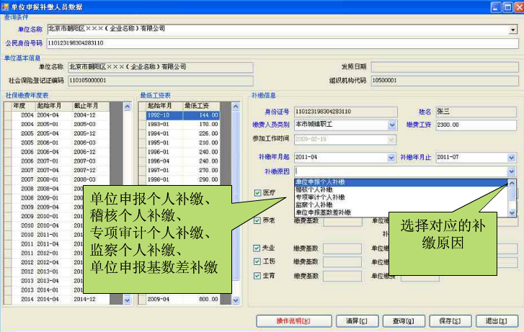Toggle the 工伤 checkbox
The width and height of the screenshot is (524, 332).
(257, 261)
